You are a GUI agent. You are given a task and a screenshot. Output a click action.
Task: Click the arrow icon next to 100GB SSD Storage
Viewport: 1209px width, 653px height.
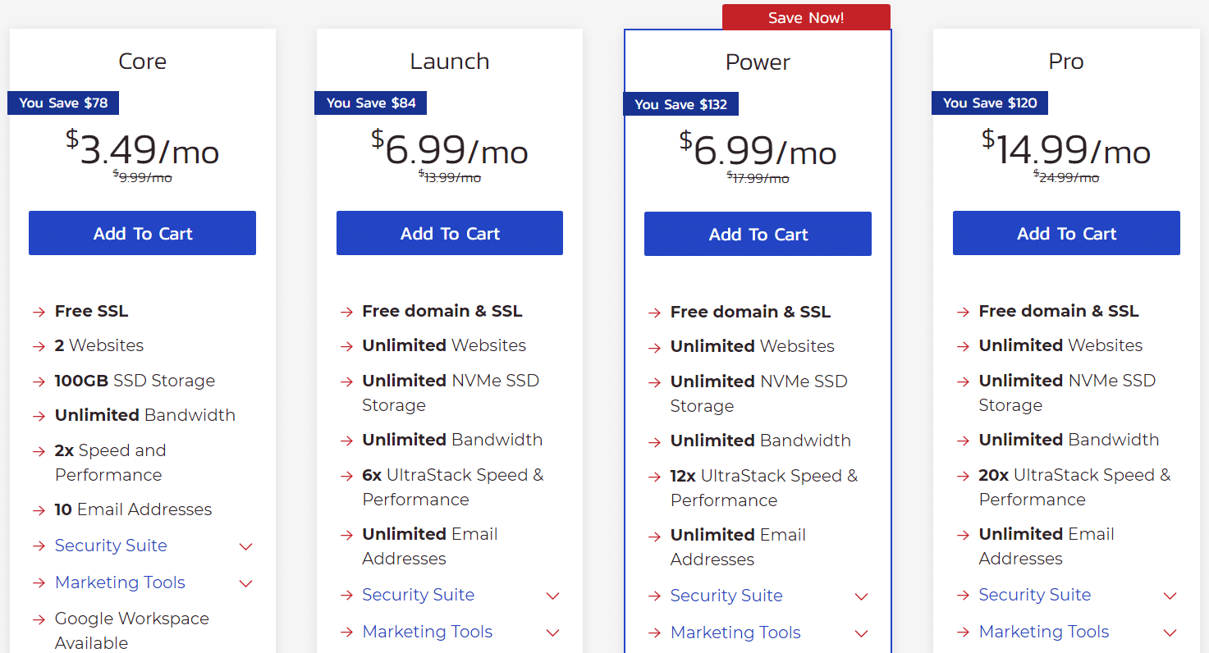coord(38,381)
